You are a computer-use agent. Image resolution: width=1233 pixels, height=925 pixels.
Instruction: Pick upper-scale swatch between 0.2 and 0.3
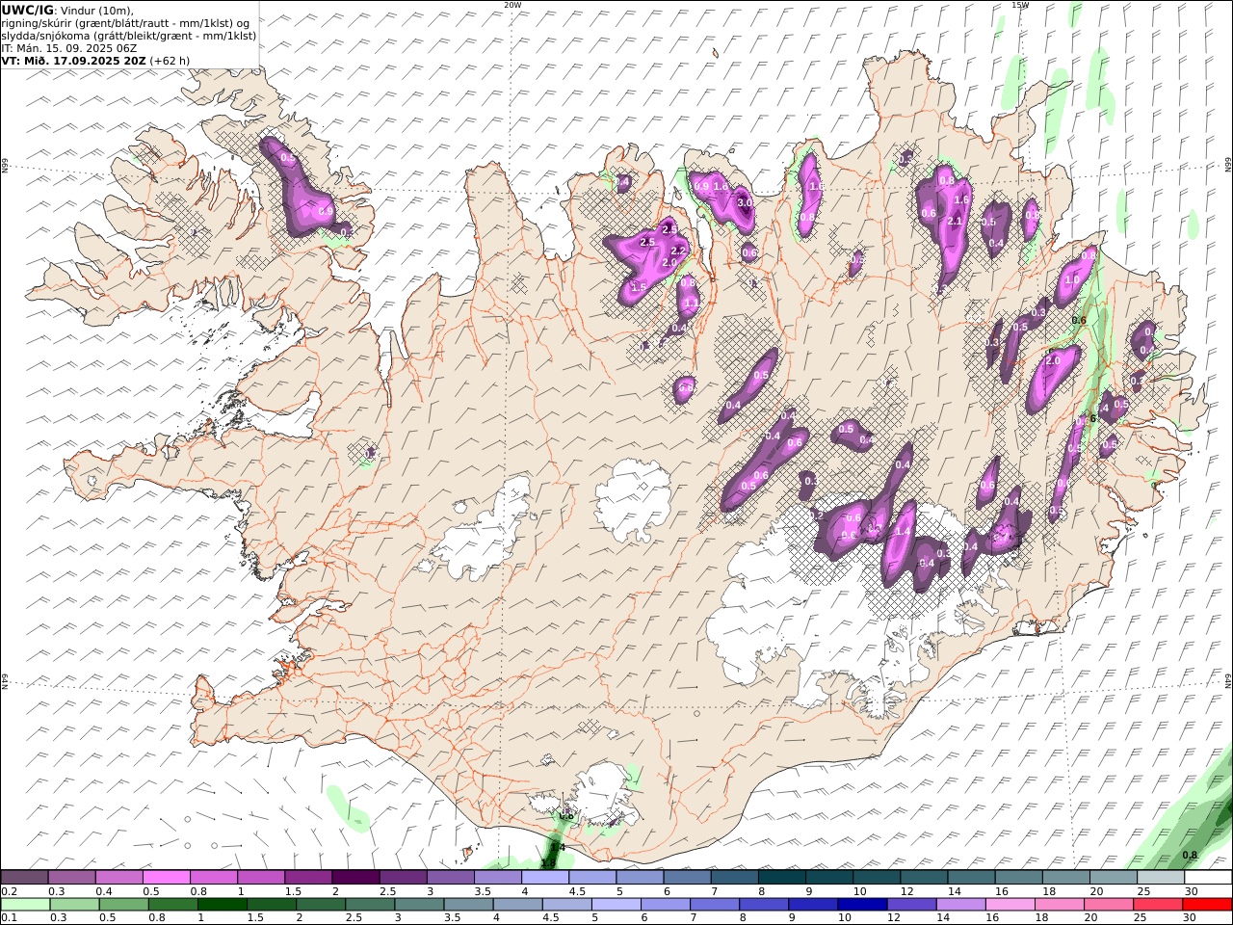(x=24, y=877)
